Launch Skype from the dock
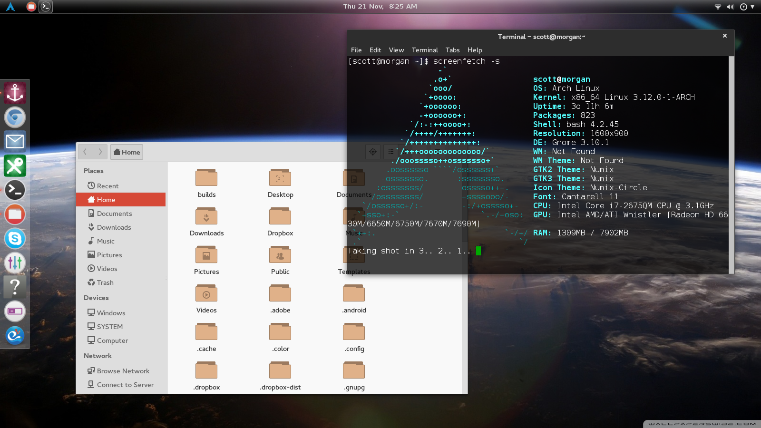 (15, 238)
